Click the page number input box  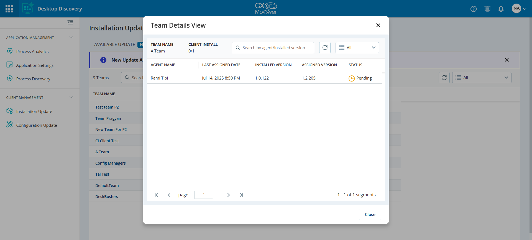204,195
